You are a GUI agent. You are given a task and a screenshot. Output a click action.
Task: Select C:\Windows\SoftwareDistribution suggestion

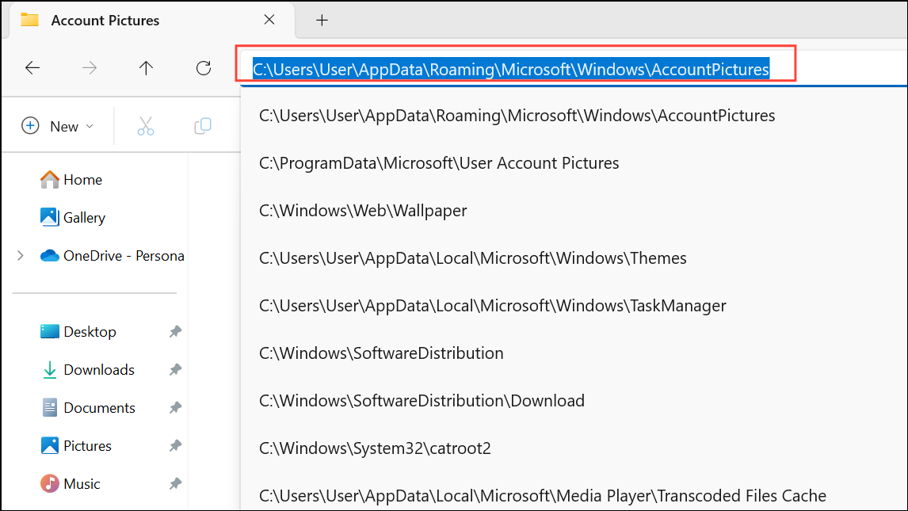coord(381,353)
